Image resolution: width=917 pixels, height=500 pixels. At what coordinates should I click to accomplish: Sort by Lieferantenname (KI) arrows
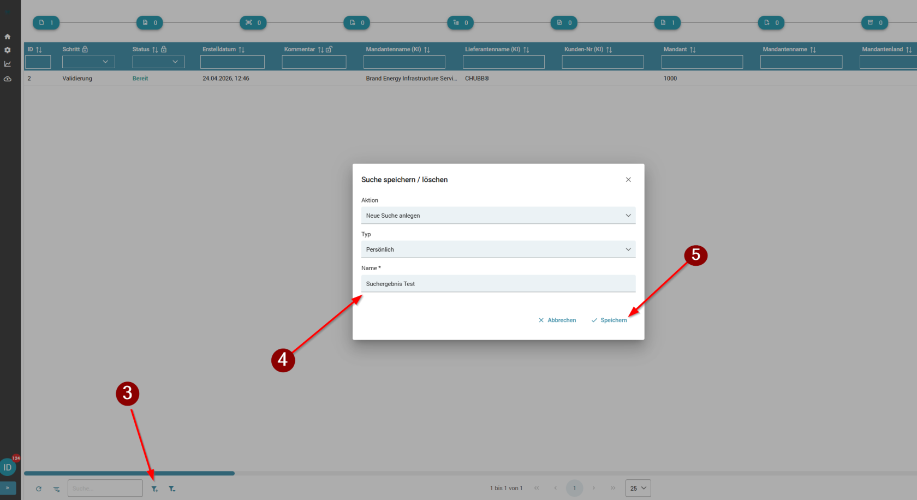[x=526, y=50]
